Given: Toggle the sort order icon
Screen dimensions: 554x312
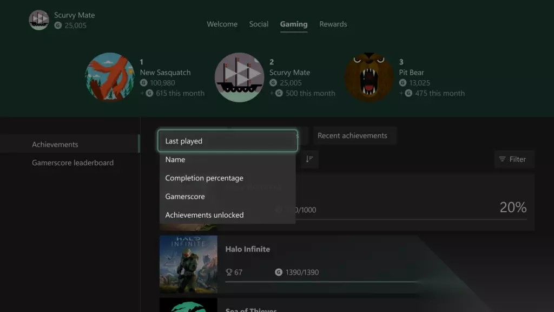Looking at the screenshot, I should click(309, 159).
